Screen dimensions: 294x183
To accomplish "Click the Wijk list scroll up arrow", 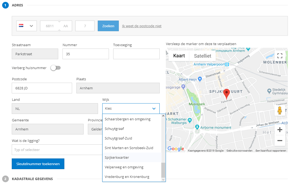I will (x=163, y=116).
